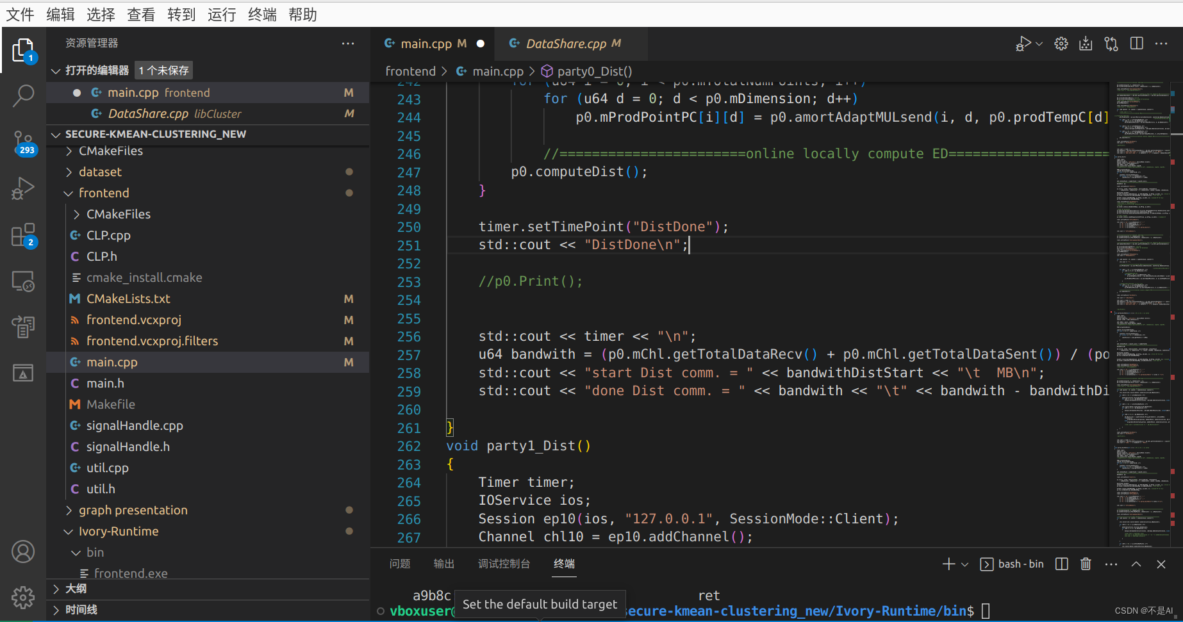Open the 终端 menu

click(262, 15)
